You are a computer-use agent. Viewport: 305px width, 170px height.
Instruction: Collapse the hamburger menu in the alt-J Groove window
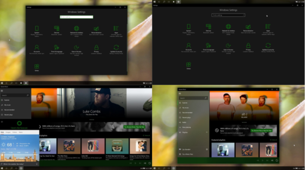(180, 93)
